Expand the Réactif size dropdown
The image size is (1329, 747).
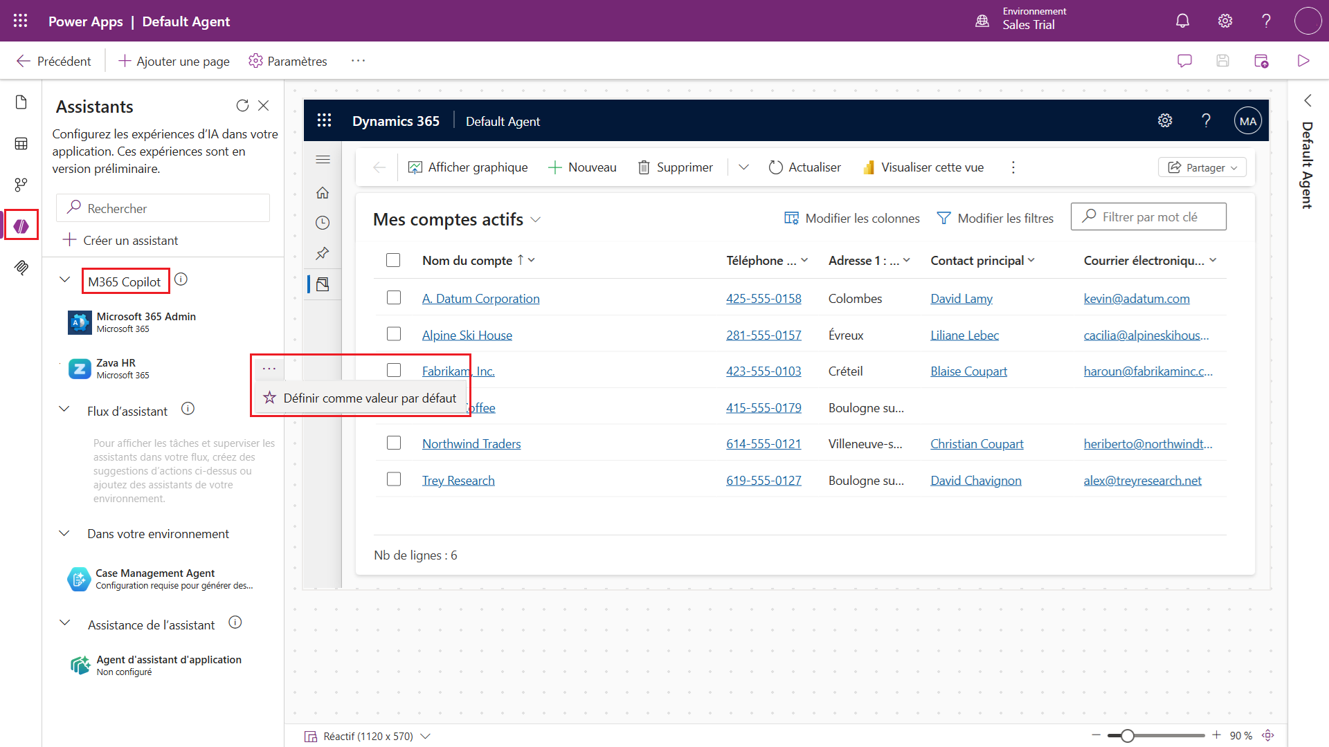426,736
